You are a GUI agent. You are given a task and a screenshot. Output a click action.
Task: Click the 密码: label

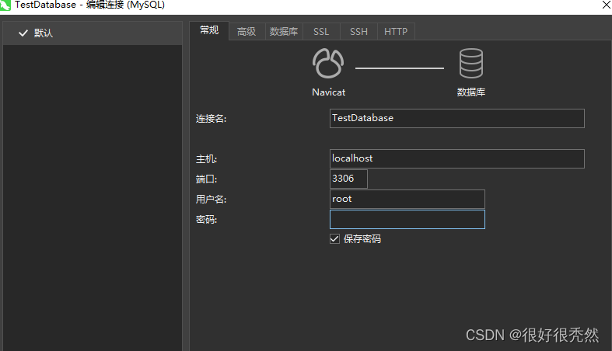click(207, 220)
